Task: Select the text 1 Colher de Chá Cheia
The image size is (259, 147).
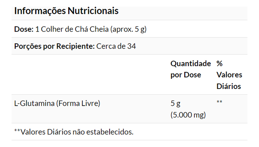Action: [72, 29]
